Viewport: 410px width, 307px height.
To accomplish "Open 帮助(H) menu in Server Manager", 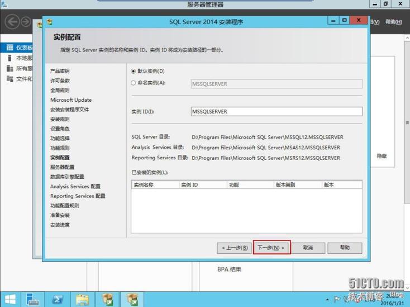I will [x=394, y=22].
